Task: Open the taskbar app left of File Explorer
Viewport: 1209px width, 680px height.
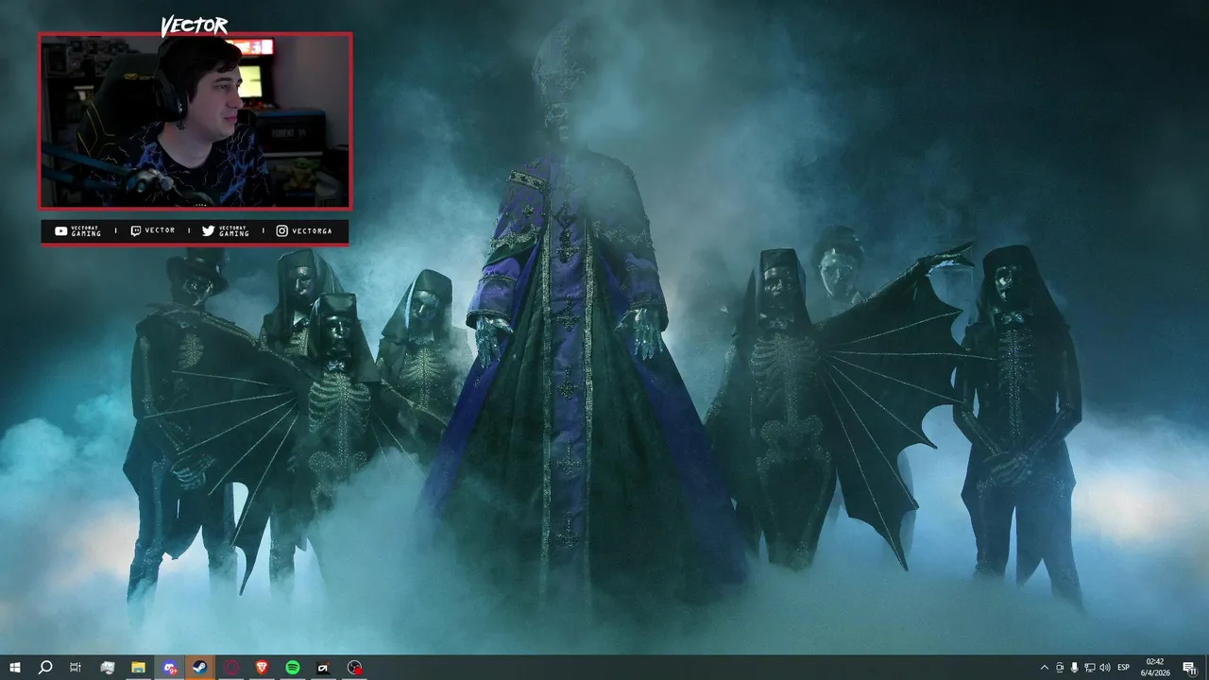Action: coord(108,668)
